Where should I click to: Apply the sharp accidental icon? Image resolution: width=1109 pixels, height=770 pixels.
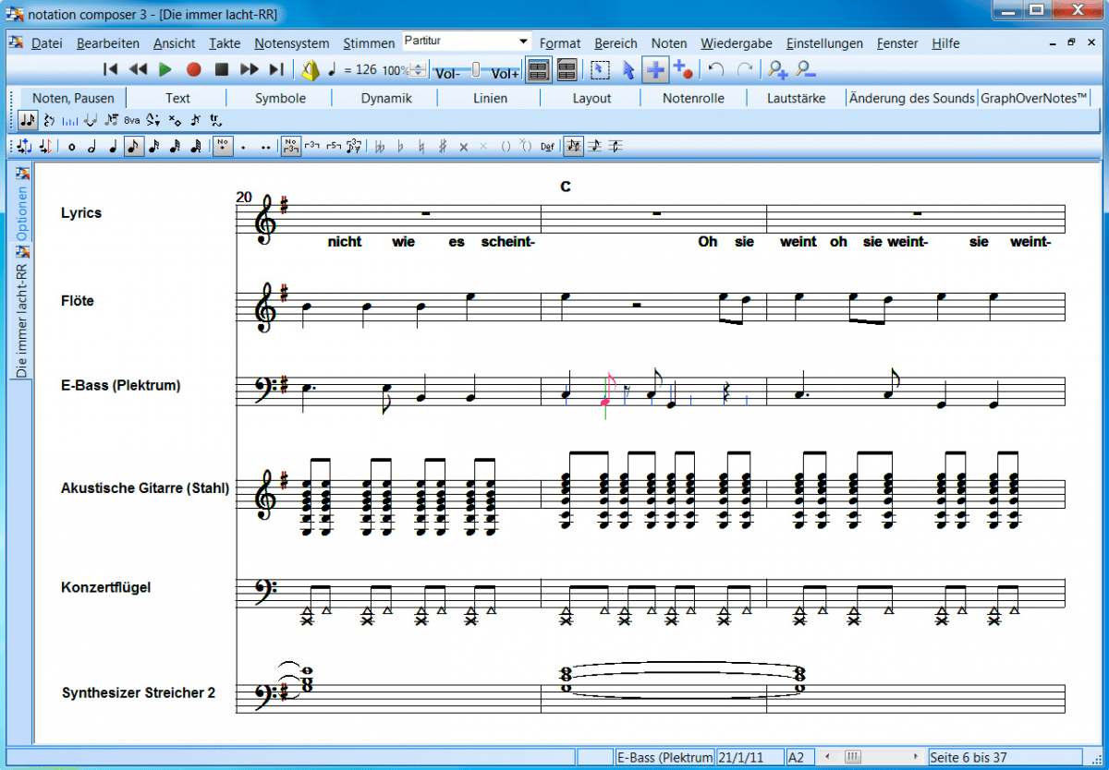(443, 146)
